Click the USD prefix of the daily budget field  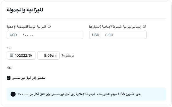pos(13,35)
